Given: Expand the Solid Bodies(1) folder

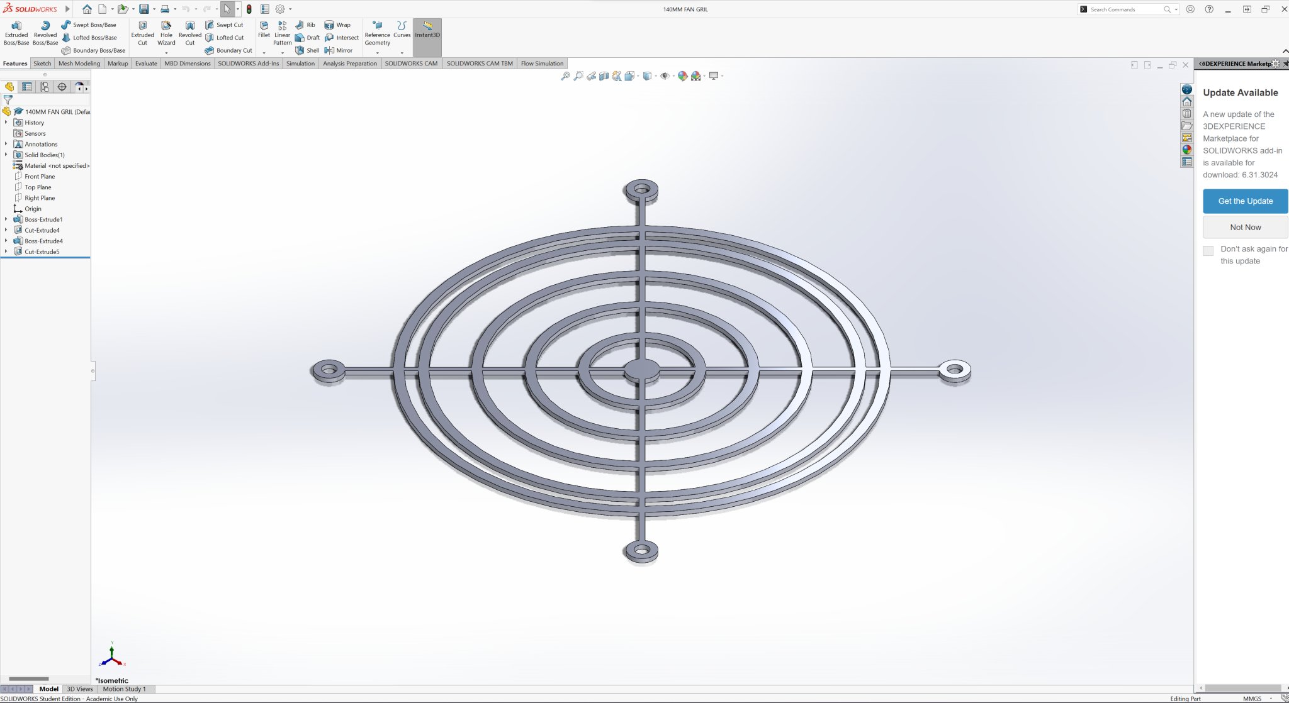Looking at the screenshot, I should pos(6,155).
